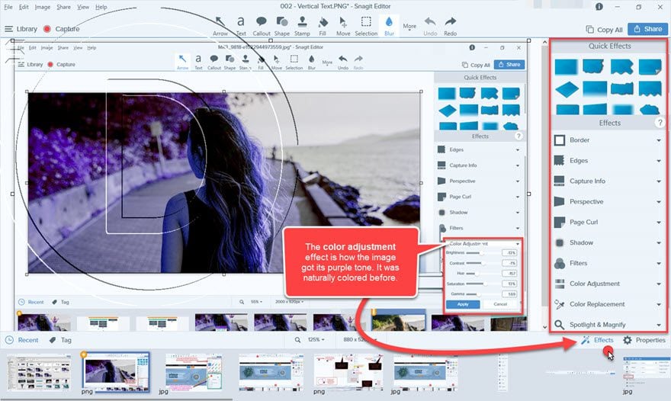The height and width of the screenshot is (401, 671).
Task: Click the blue Share button
Action: coord(647,29)
